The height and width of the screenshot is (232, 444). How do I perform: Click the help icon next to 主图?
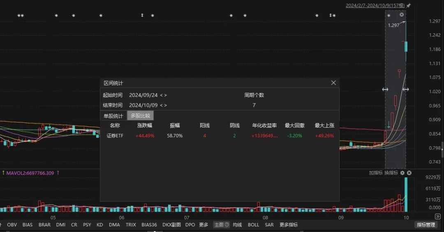click(227, 225)
